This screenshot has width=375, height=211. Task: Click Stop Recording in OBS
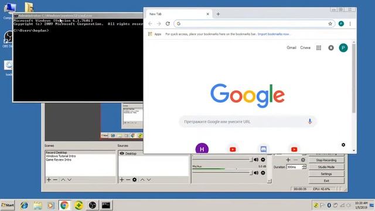[x=326, y=160]
